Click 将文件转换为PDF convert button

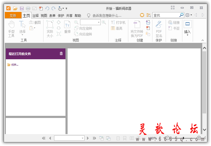point(137,29)
